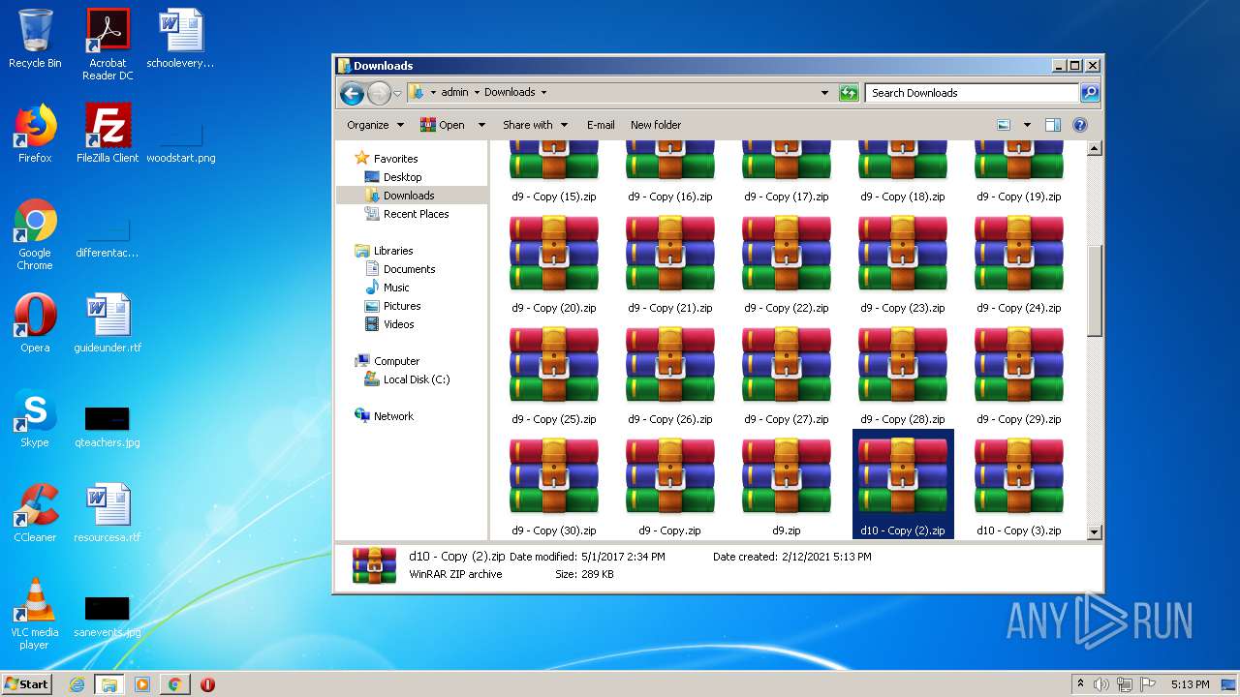Open the Share with menu
Screen dimensions: 1240x697
click(535, 125)
